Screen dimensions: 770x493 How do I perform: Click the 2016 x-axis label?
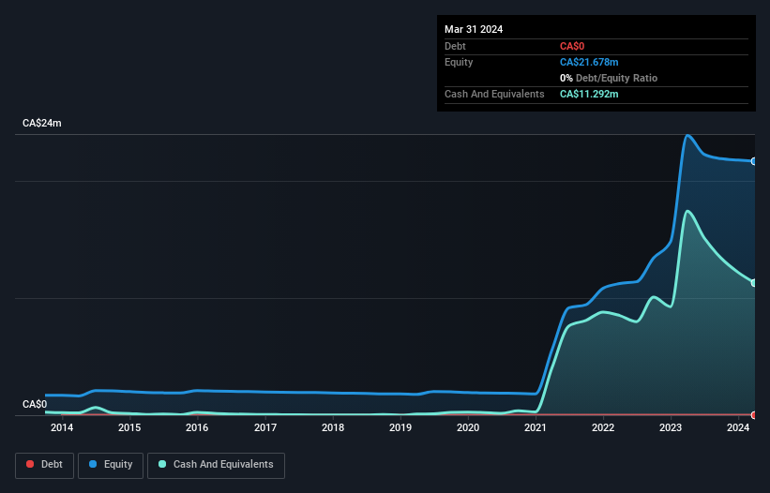coord(197,427)
